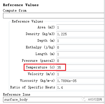
Task: Click the Temperature (c) label
Action: (x=40, y=67)
